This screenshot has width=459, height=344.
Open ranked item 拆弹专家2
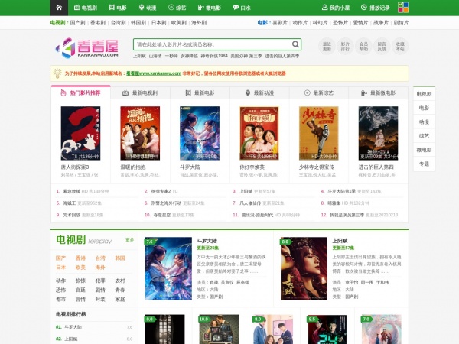pyautogui.click(x=161, y=191)
